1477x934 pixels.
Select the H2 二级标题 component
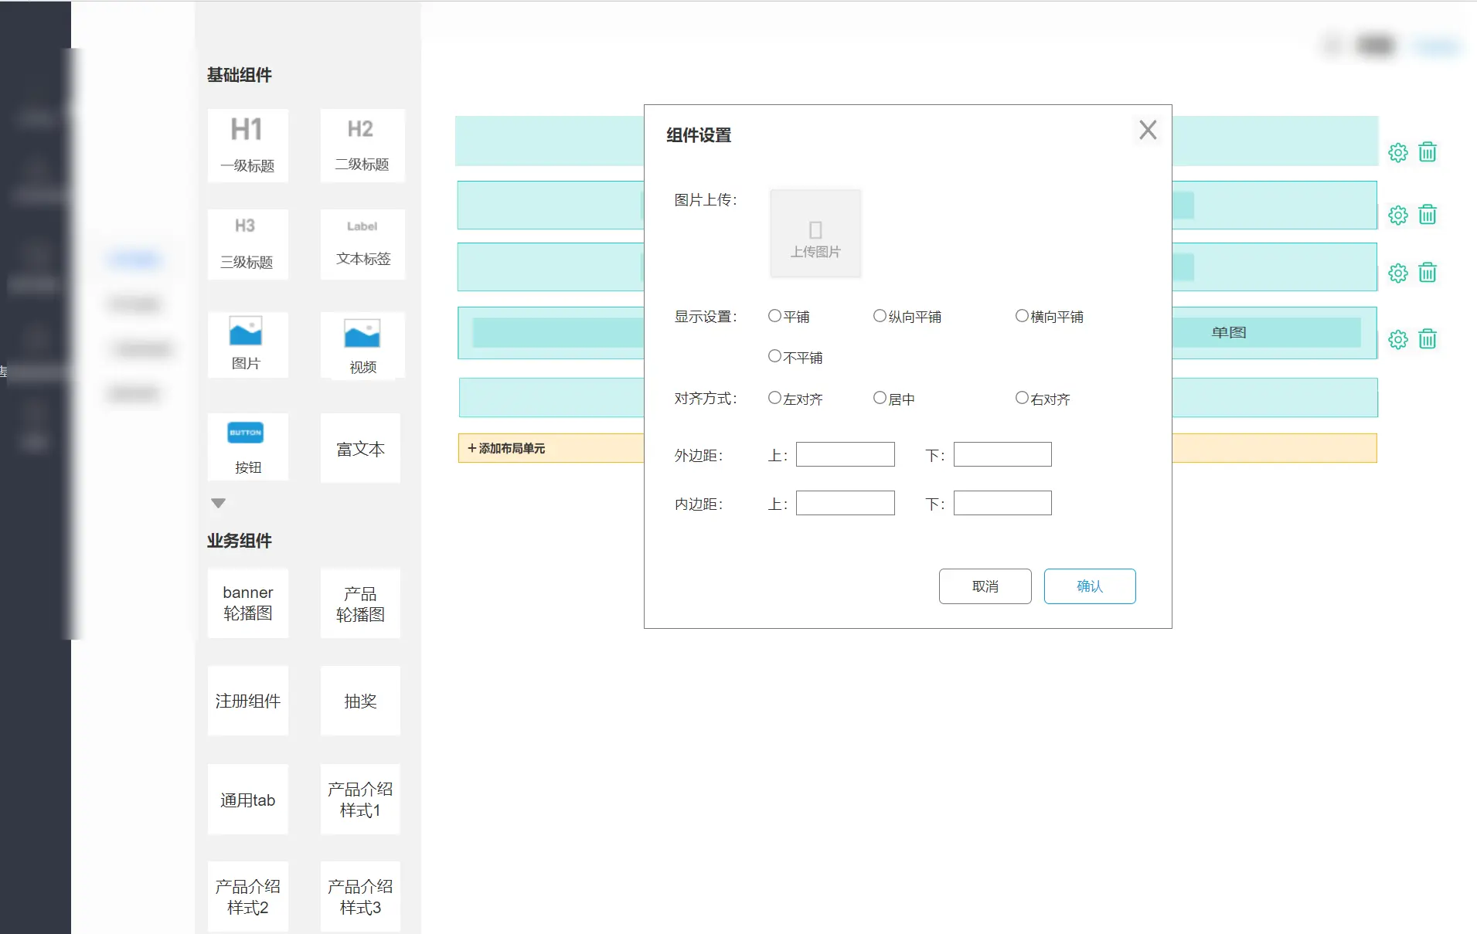362,144
